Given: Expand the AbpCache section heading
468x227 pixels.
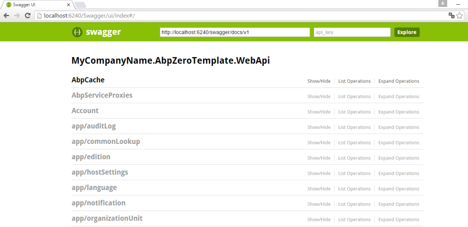Looking at the screenshot, I should [88, 80].
